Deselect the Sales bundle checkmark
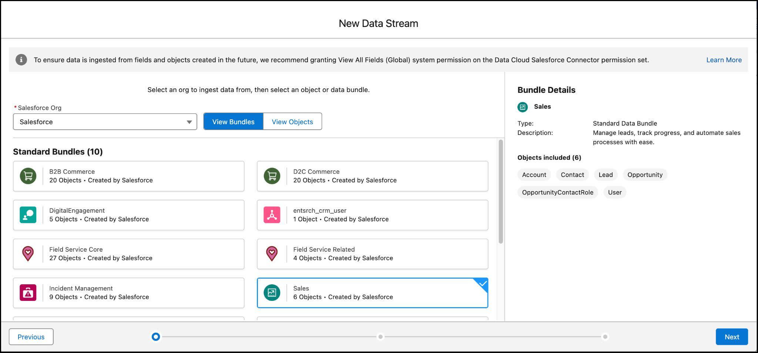The height and width of the screenshot is (353, 758). 482,285
